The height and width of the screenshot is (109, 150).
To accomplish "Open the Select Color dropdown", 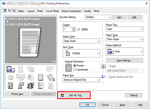I will click(81, 41).
